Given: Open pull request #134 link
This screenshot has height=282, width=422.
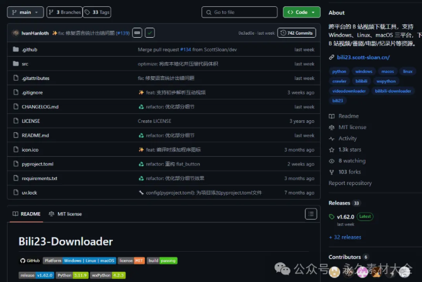Looking at the screenshot, I should [x=186, y=50].
